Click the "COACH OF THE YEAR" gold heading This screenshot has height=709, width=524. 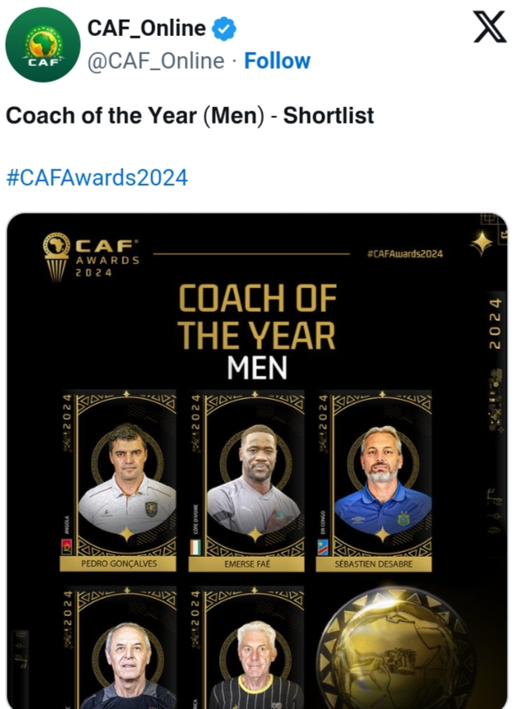pyautogui.click(x=258, y=317)
